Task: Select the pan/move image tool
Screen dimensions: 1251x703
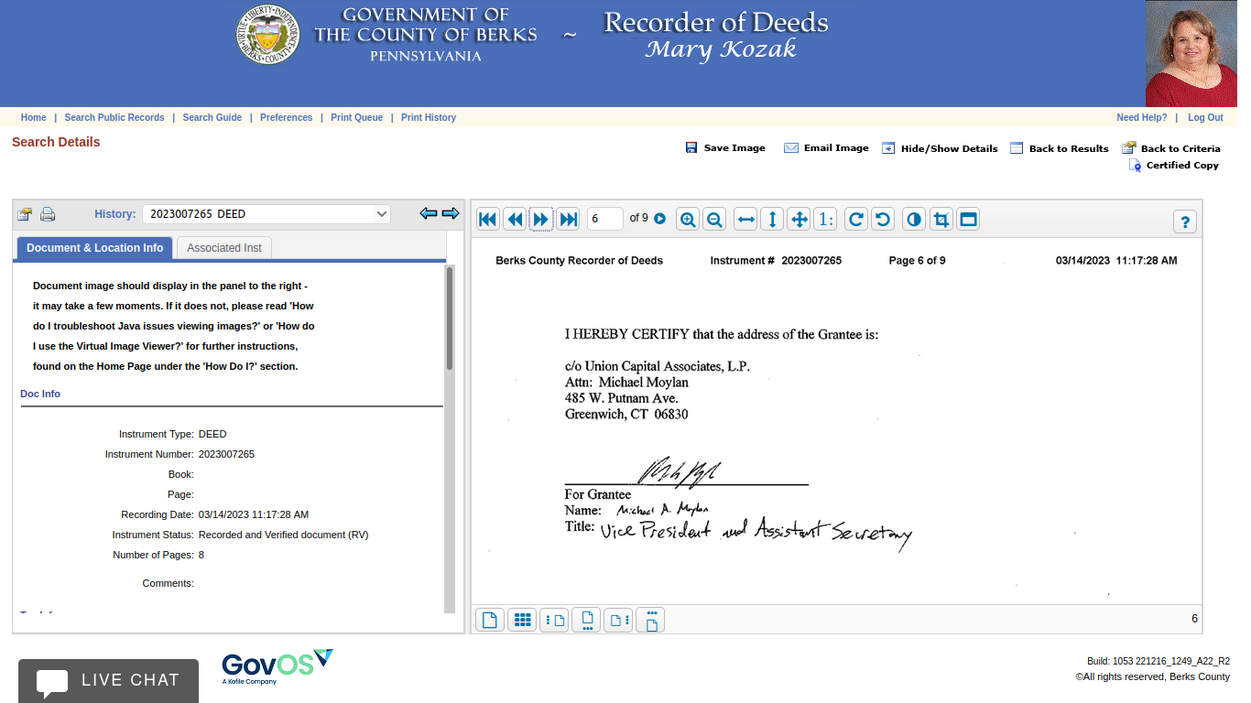Action: tap(799, 219)
